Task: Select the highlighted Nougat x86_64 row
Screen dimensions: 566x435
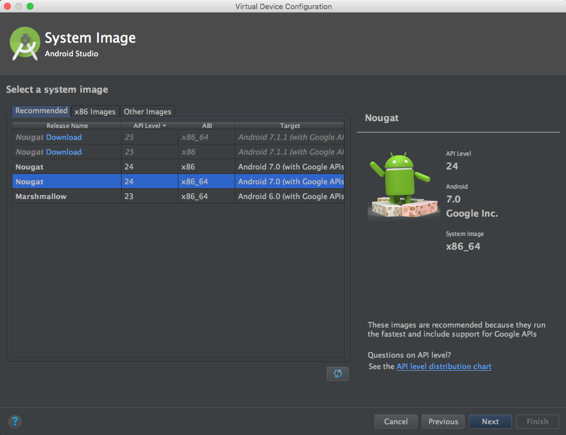Action: [178, 181]
